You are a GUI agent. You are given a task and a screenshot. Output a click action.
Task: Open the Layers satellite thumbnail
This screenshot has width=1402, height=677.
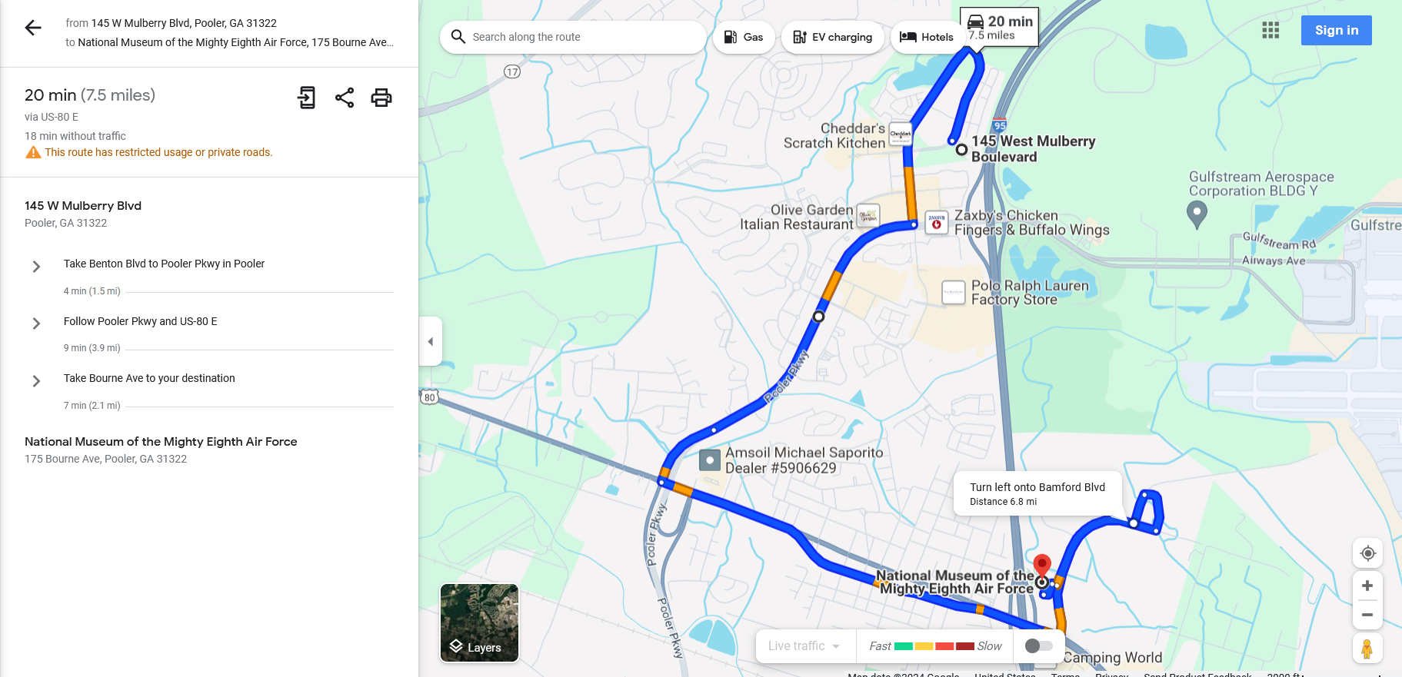point(479,622)
